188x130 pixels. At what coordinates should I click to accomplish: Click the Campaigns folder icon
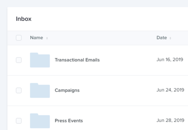(40, 91)
